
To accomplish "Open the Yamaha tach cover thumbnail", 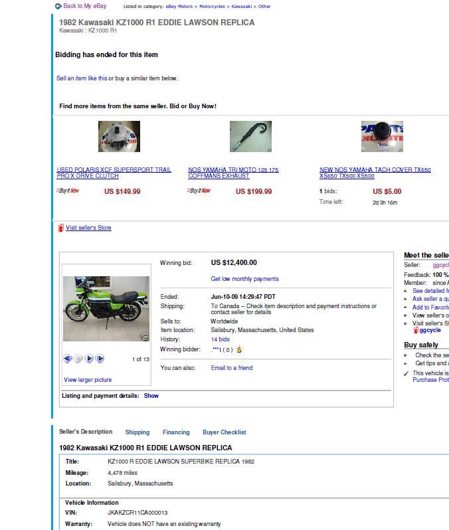I will click(382, 137).
